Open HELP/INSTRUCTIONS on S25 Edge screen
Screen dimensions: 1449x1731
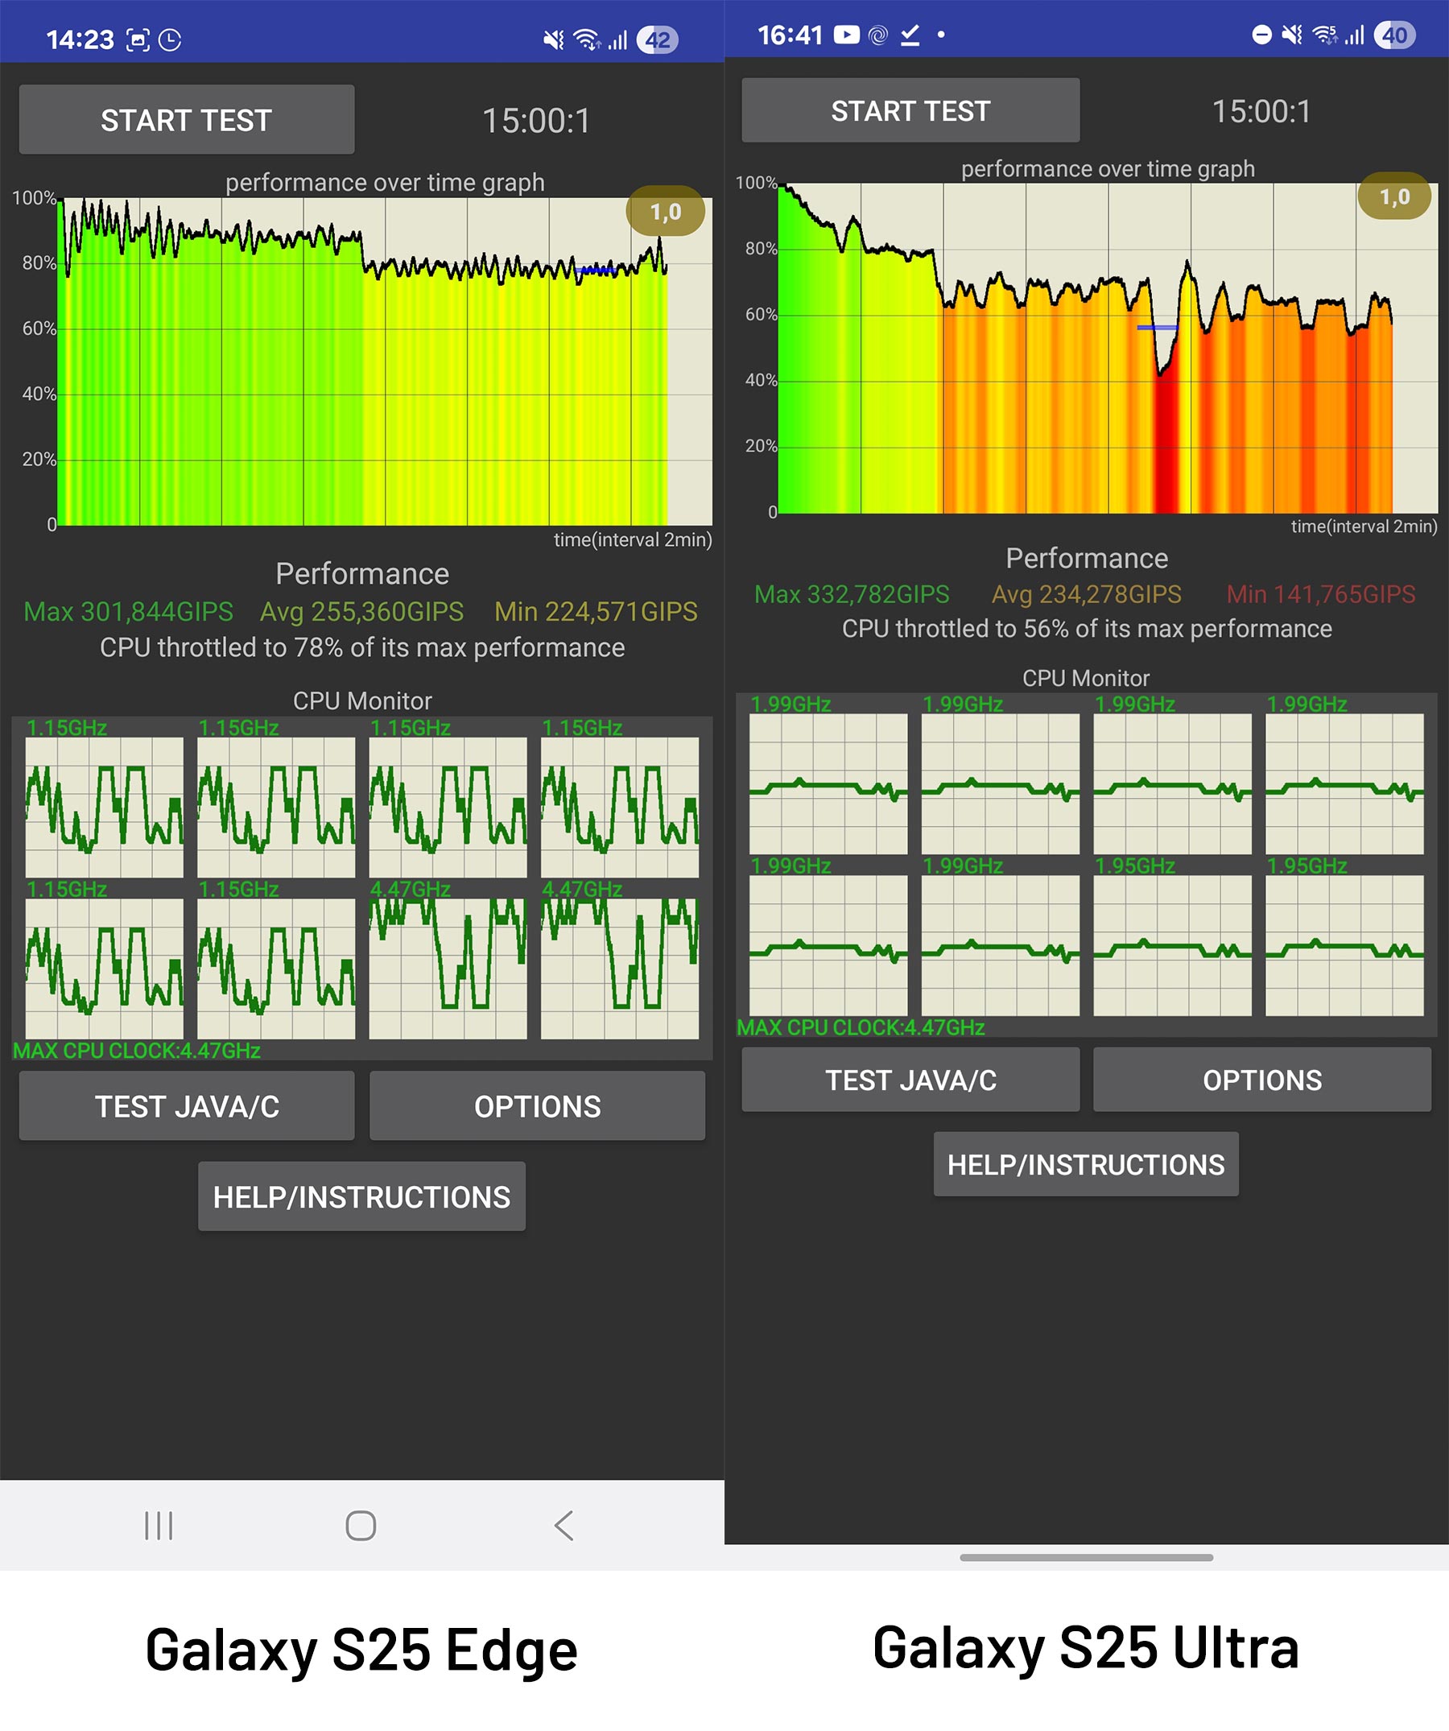[x=361, y=1197]
